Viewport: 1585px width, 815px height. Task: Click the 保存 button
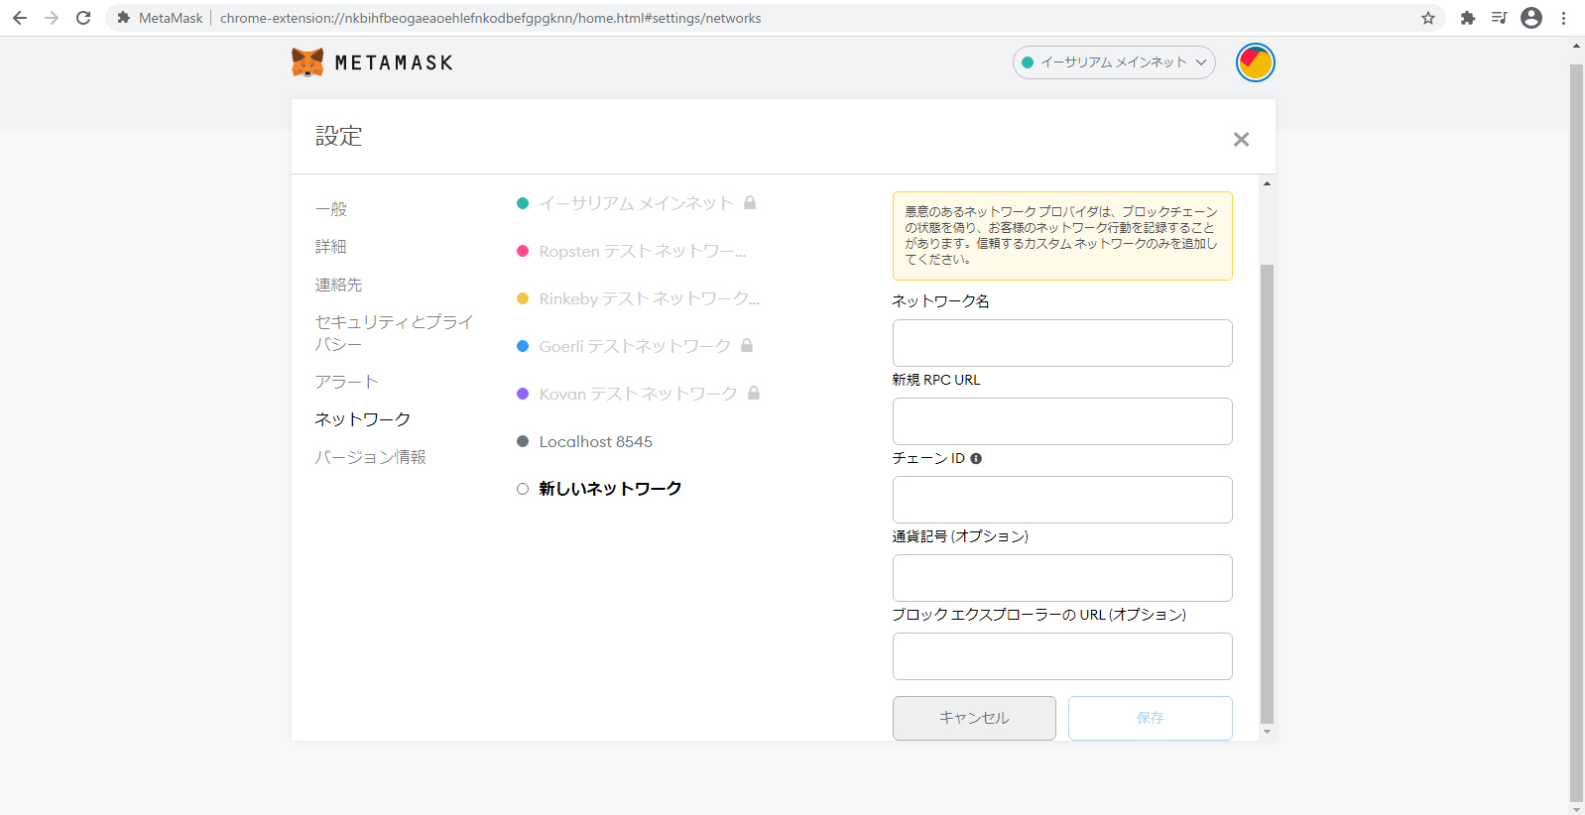(1151, 718)
